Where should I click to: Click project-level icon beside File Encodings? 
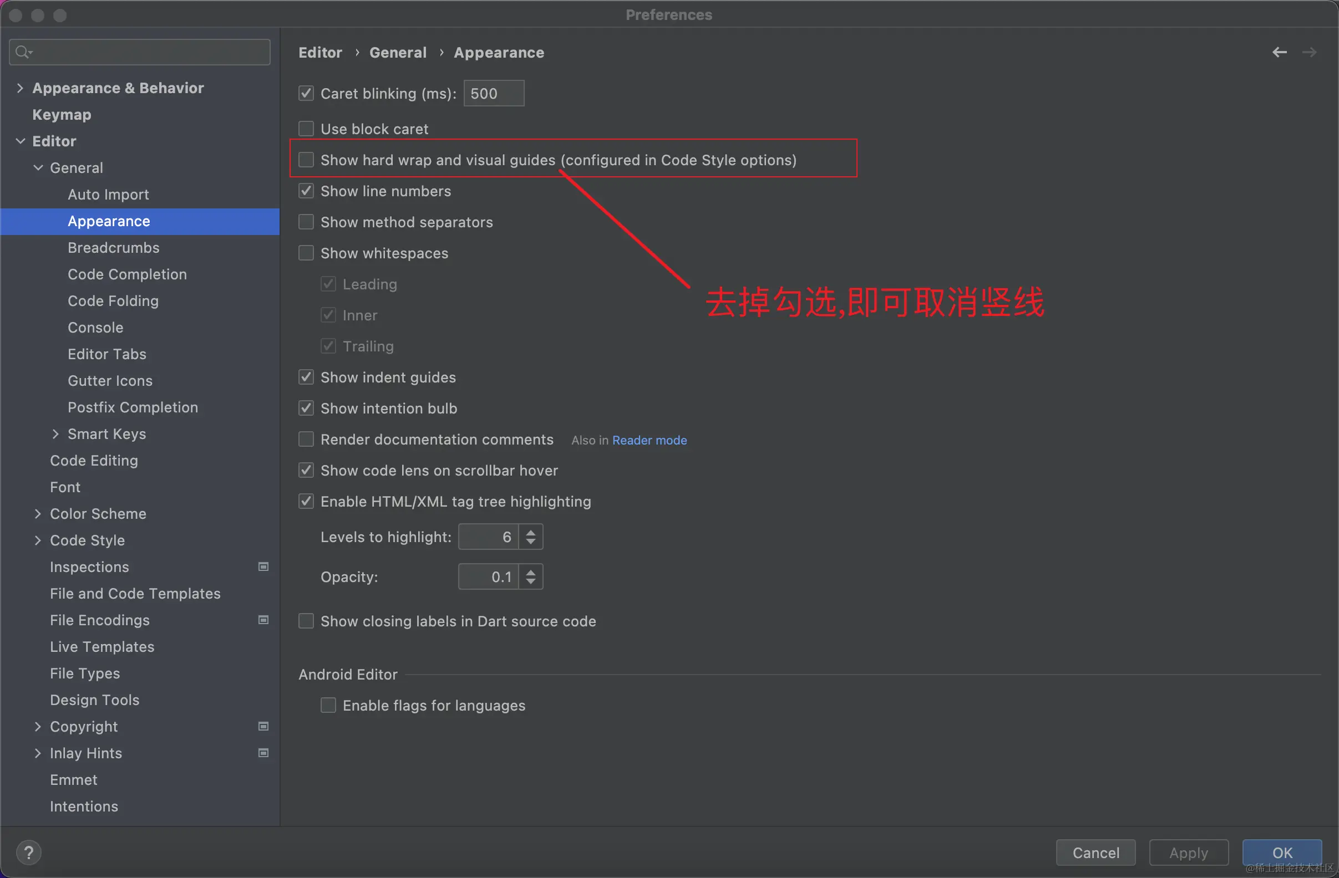263,620
